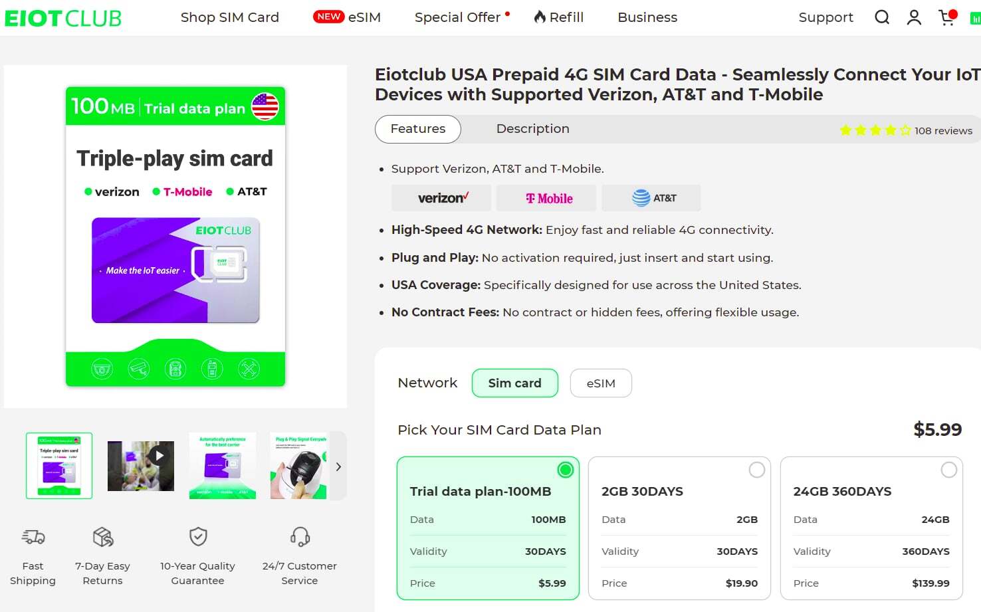Select the 24GB 360DAYS plan radio button
The height and width of the screenshot is (612, 981).
pos(949,470)
